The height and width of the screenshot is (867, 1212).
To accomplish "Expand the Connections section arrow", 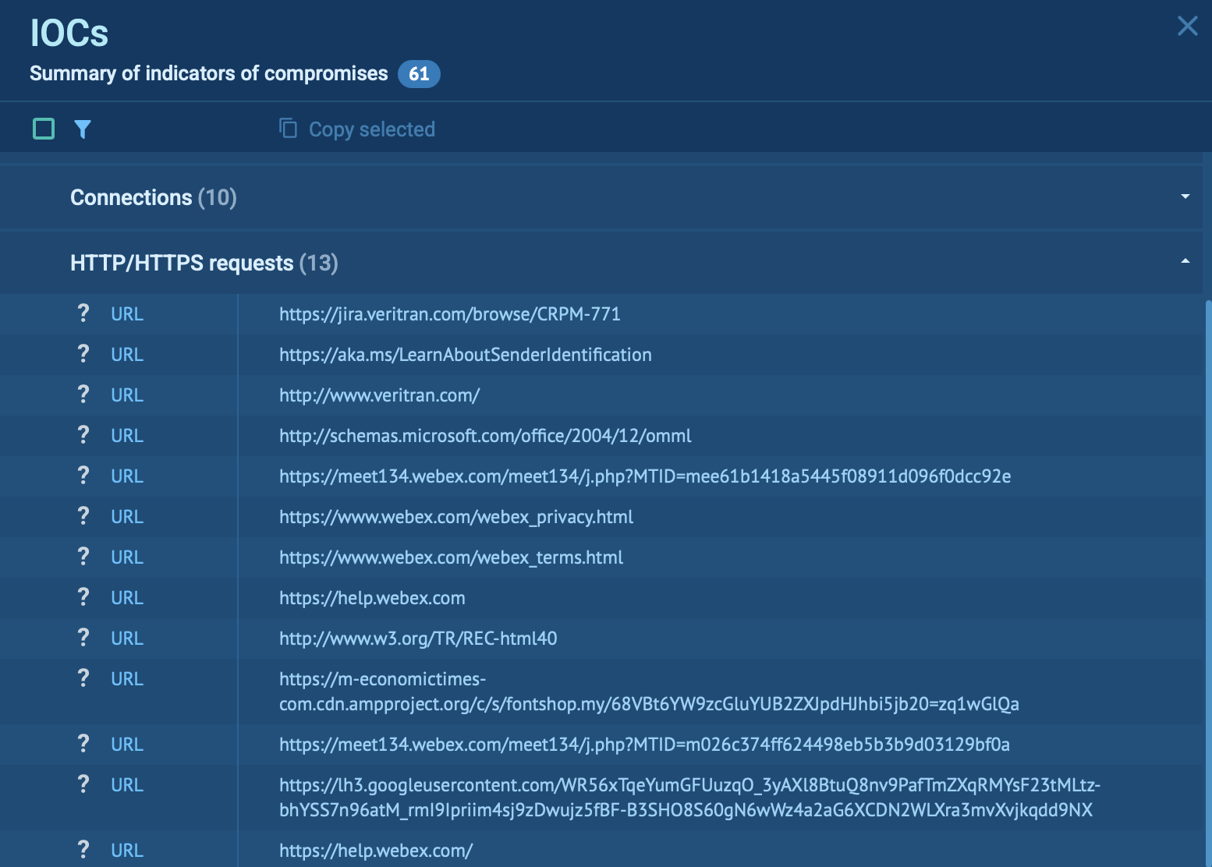I will point(1185,196).
